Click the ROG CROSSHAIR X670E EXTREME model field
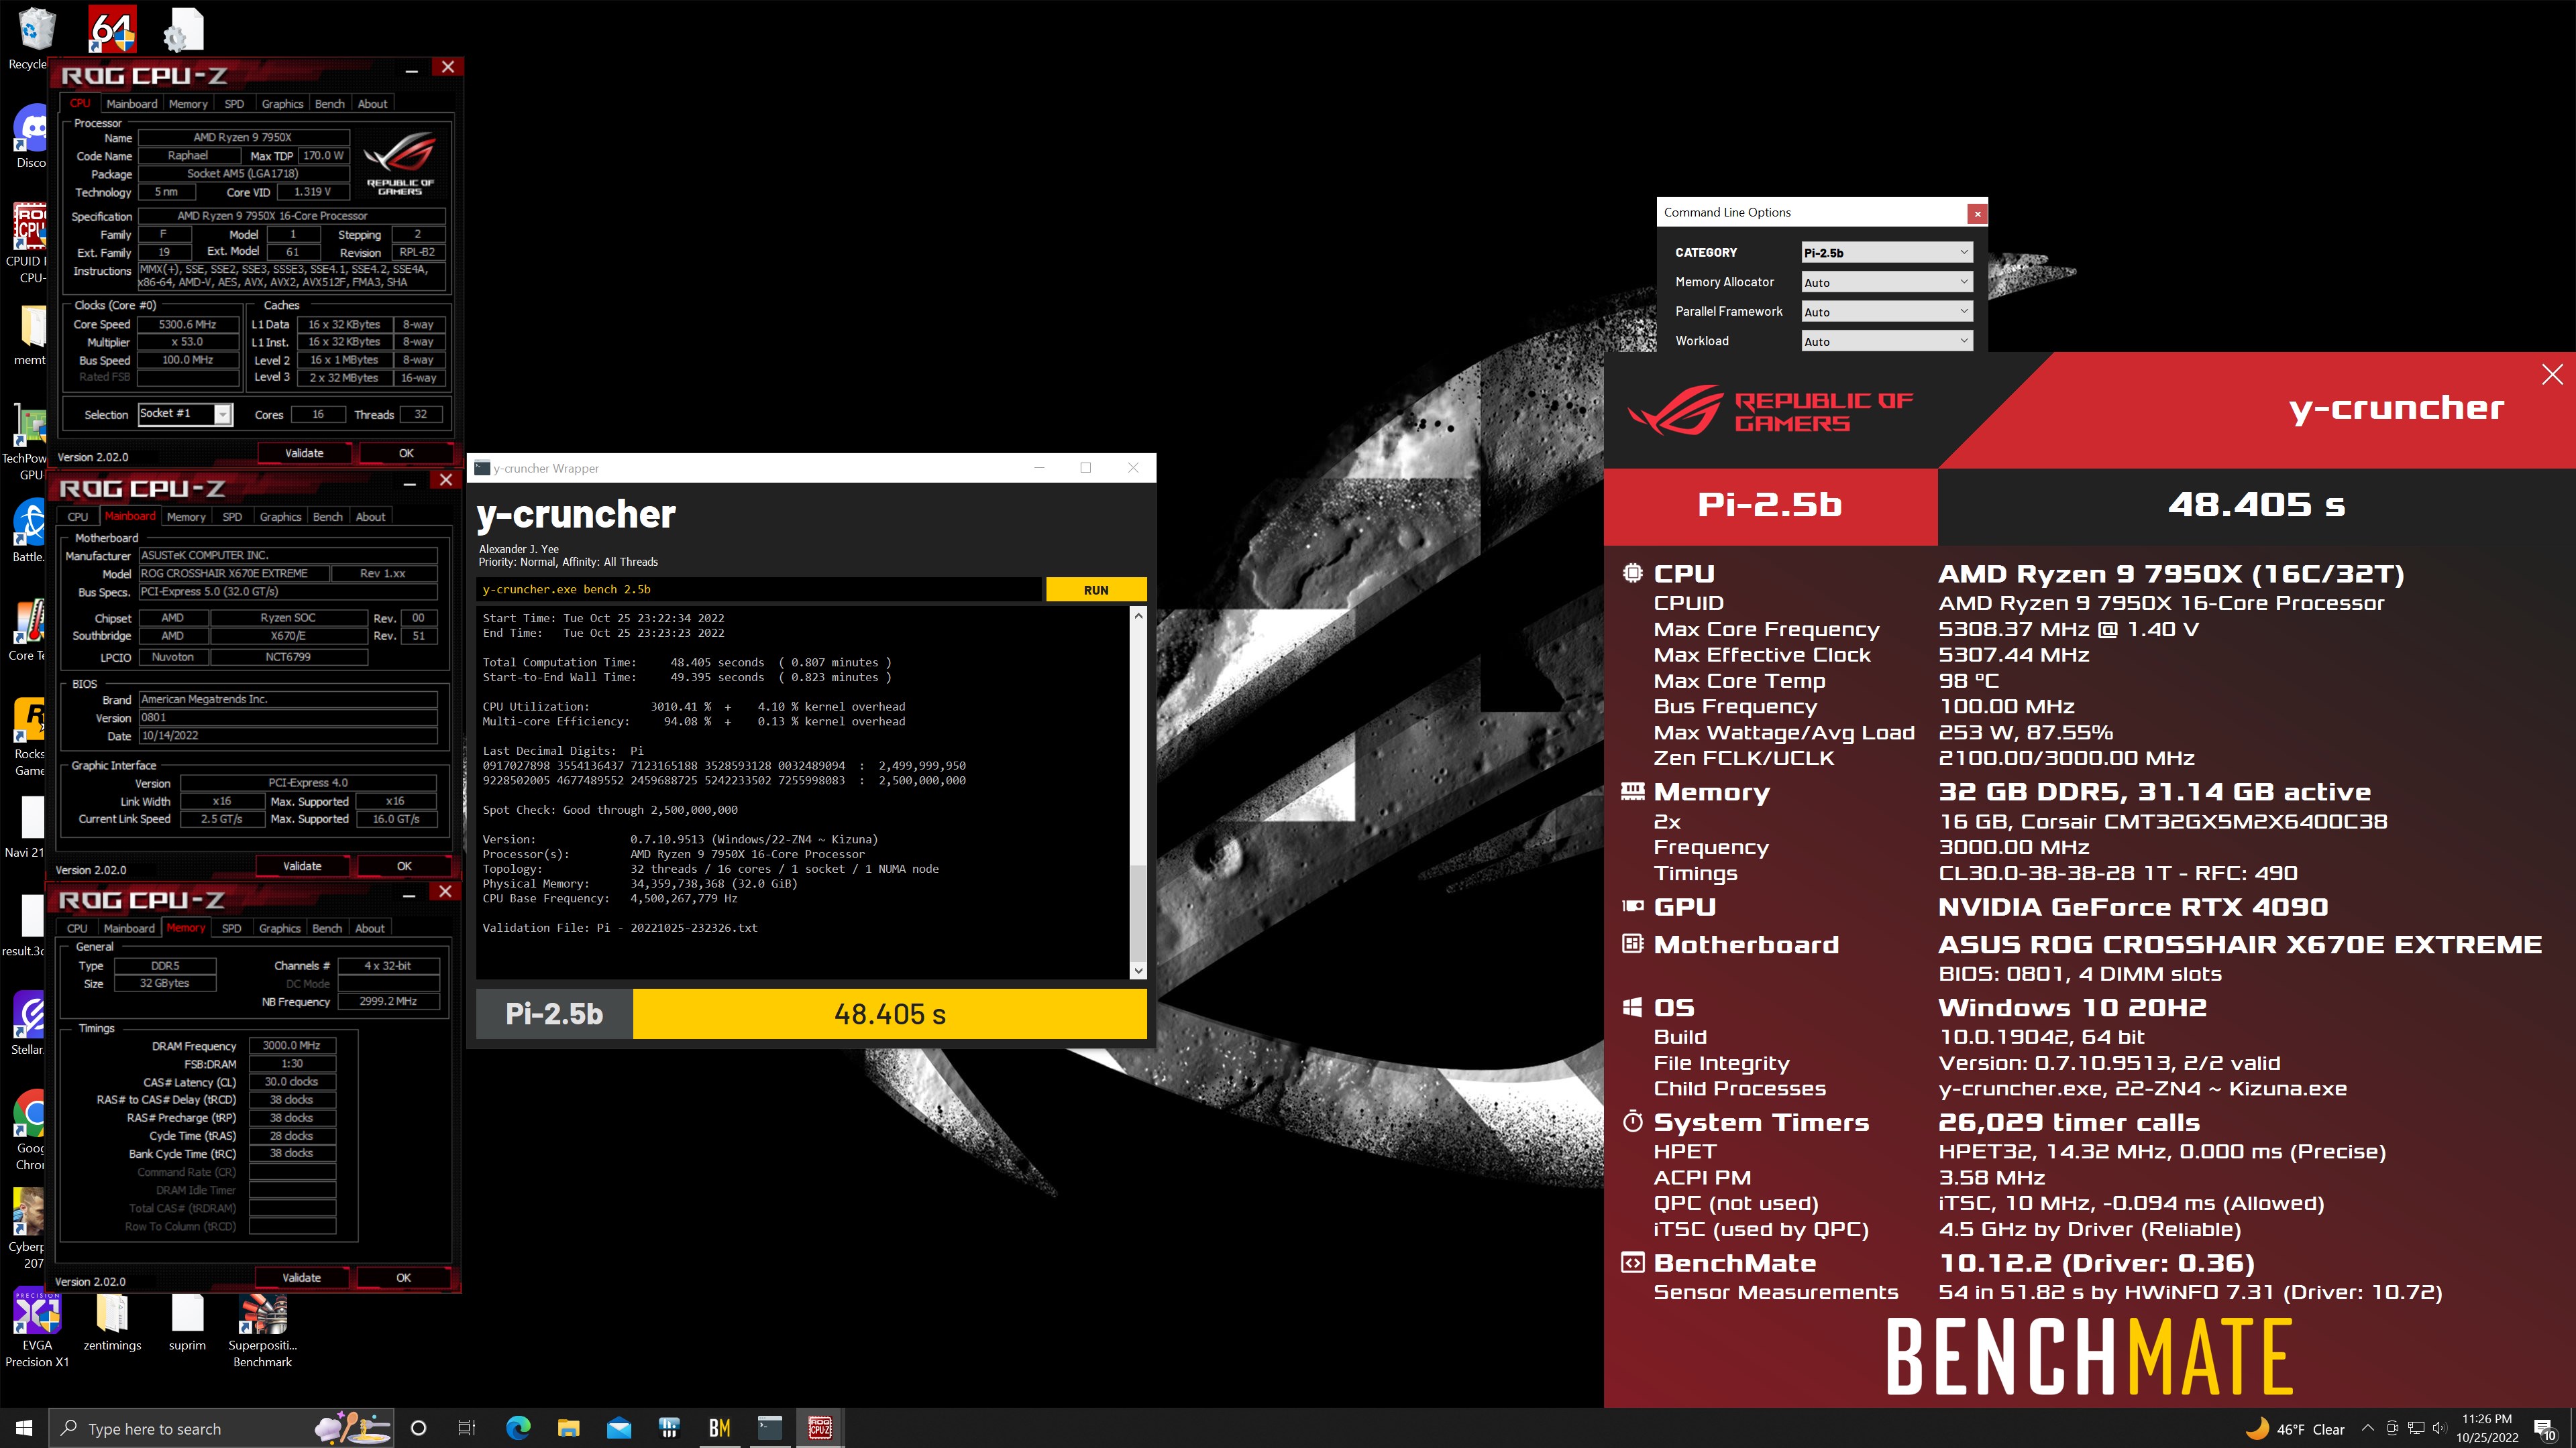 (233, 574)
